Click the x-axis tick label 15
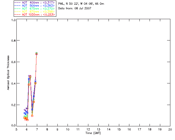 [119, 129]
